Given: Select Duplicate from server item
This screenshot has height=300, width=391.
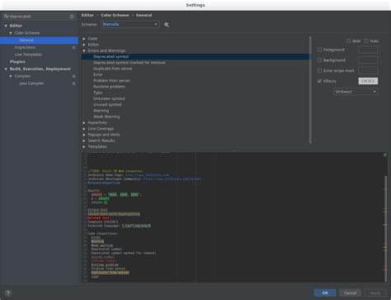Looking at the screenshot, I should (112, 69).
